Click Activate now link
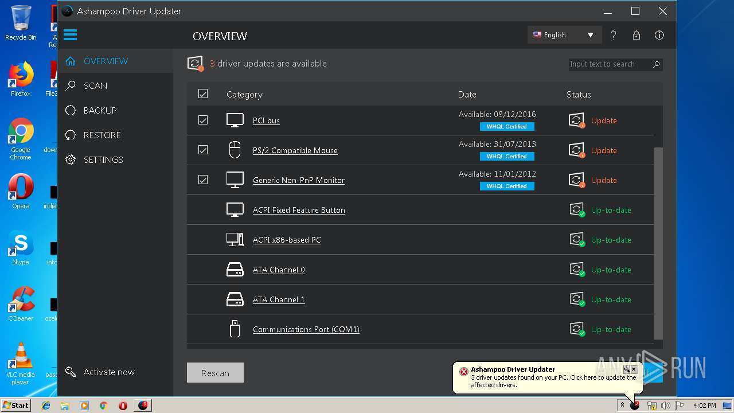The image size is (734, 413). [109, 372]
